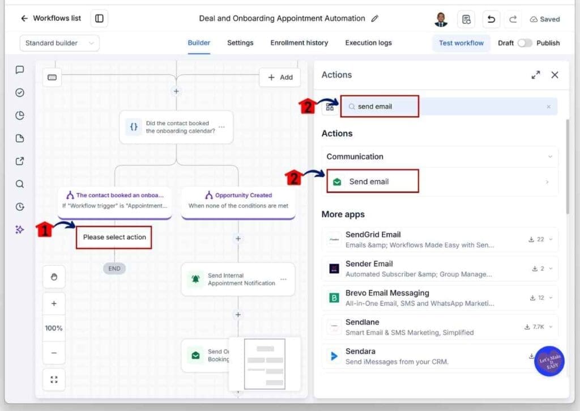The height and width of the screenshot is (411, 580).
Task: Go back to Workflows list
Action: click(x=50, y=18)
